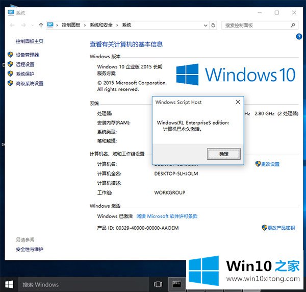
Task: Close the Windows Script Host dialog
Action: [238, 102]
